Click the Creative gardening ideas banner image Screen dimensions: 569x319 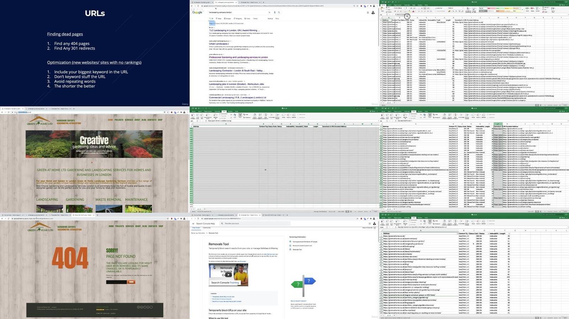(x=94, y=144)
